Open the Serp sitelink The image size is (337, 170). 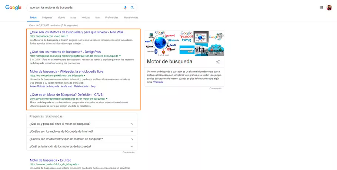(x=93, y=86)
